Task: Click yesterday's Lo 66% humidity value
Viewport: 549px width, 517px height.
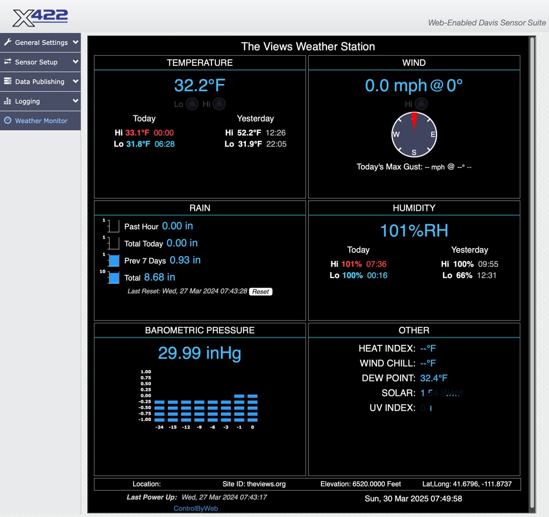Action: click(x=465, y=275)
